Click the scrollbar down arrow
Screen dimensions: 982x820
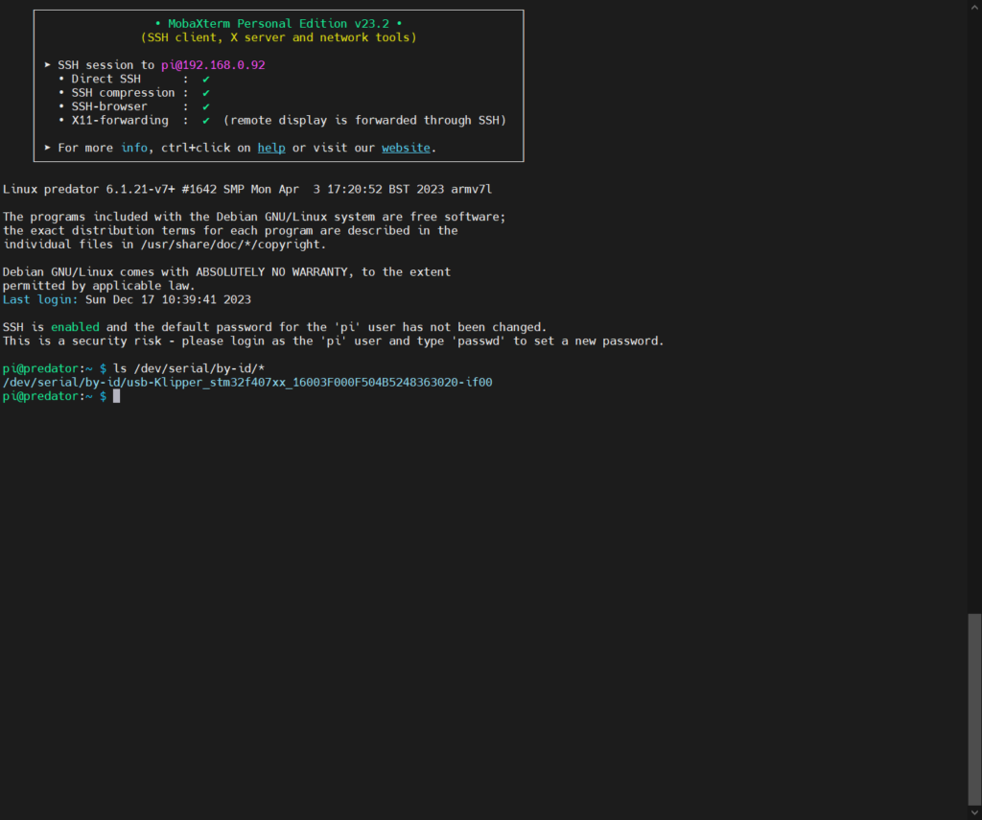974,812
